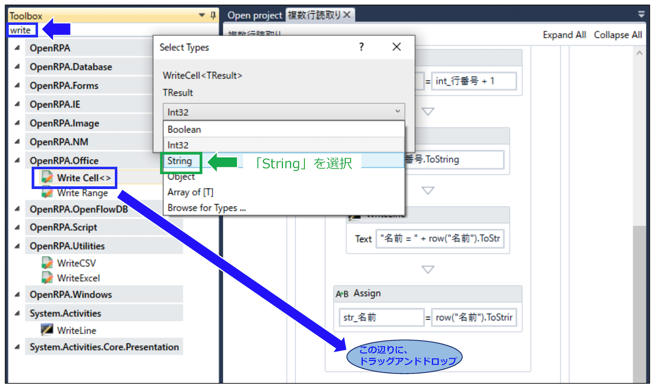Switch to the Open project tab

point(255,15)
